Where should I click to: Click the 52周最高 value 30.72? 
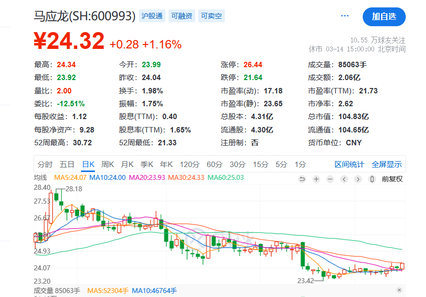[83, 143]
